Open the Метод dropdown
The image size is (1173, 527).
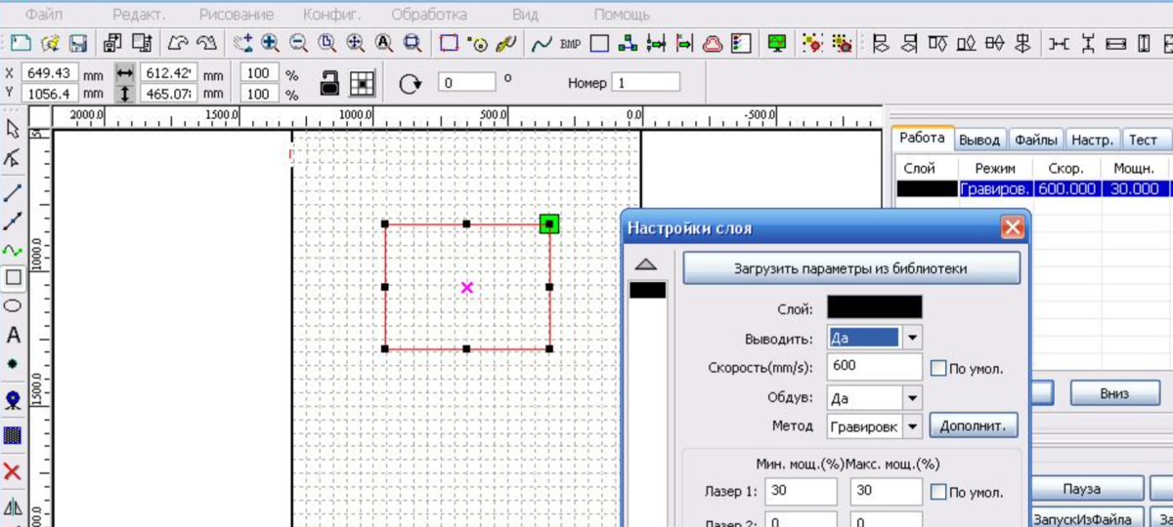[912, 426]
